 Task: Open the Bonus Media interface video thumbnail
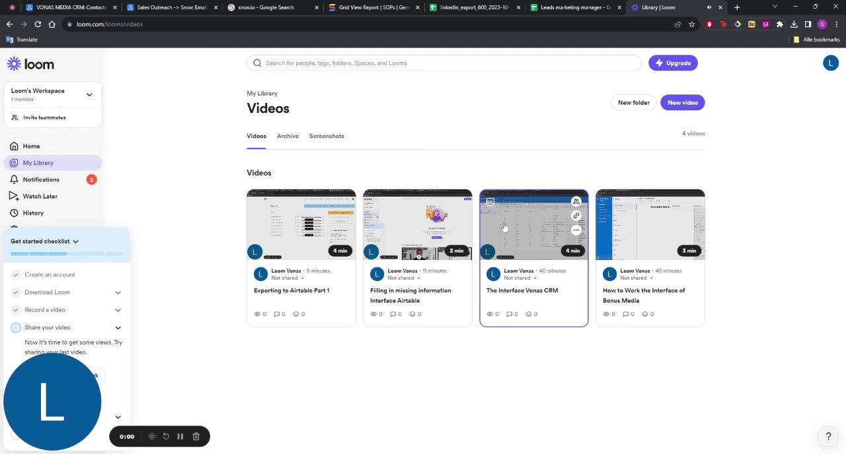650,224
